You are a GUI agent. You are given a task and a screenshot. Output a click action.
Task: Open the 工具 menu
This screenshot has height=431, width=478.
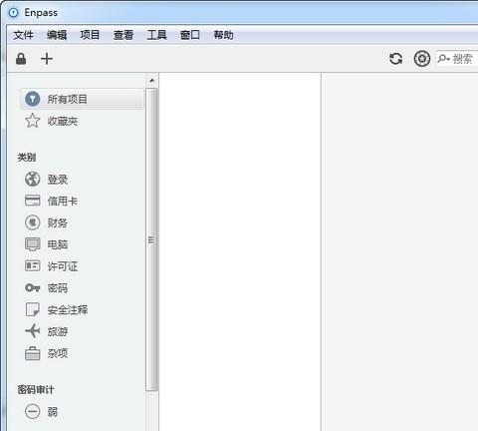[x=156, y=35]
